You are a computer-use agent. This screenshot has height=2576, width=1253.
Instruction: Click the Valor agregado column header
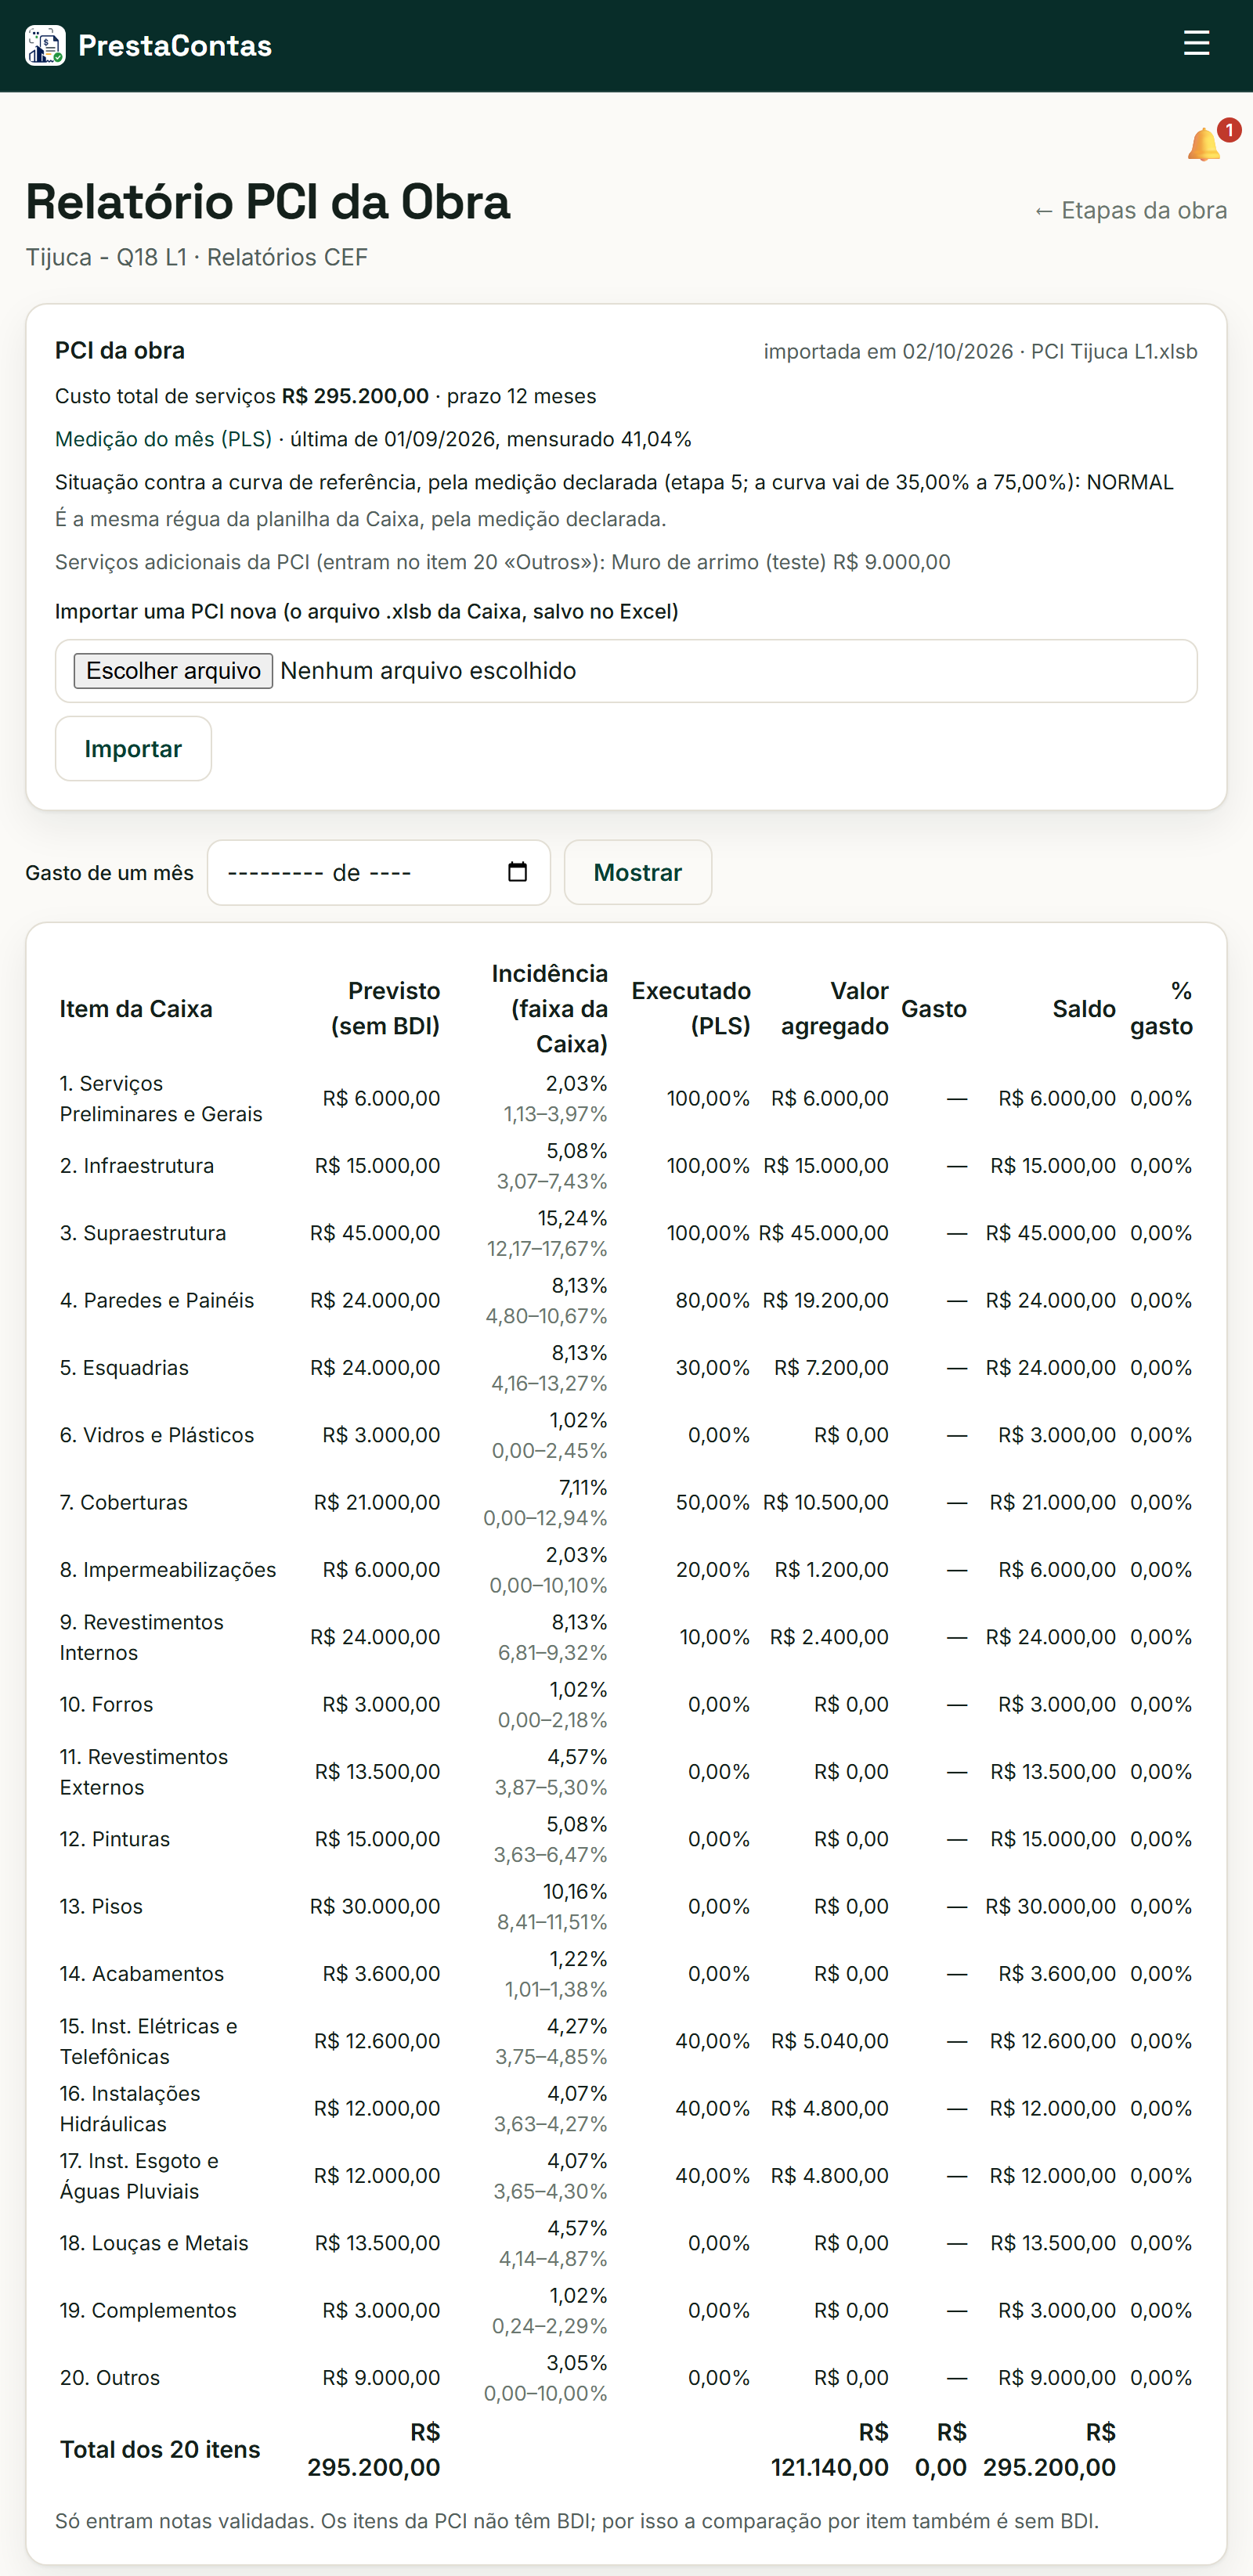(x=834, y=1008)
